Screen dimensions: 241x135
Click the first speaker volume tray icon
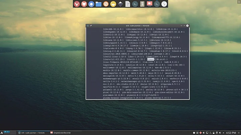204,133
